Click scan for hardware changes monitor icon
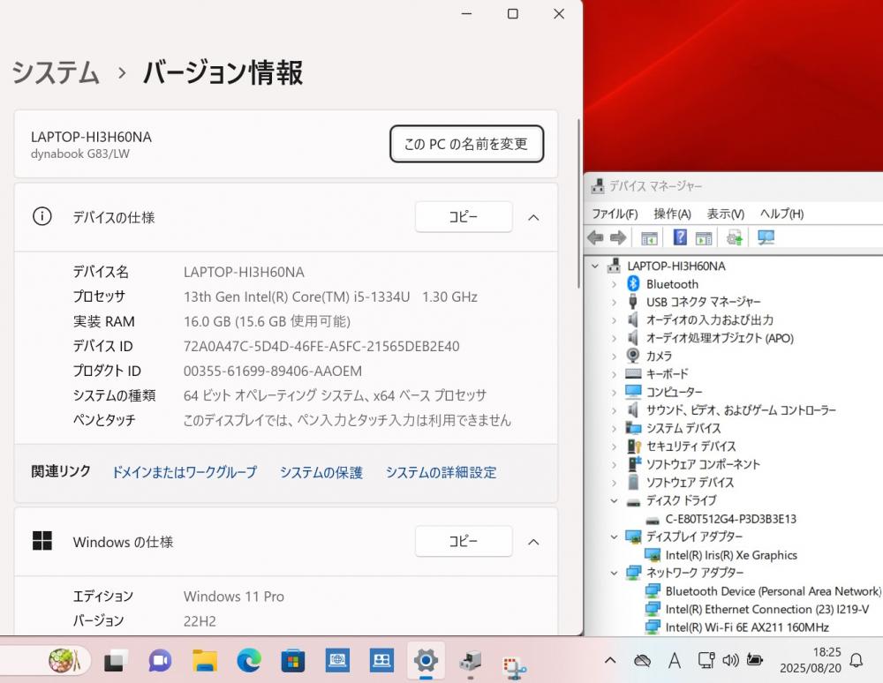 click(x=766, y=238)
